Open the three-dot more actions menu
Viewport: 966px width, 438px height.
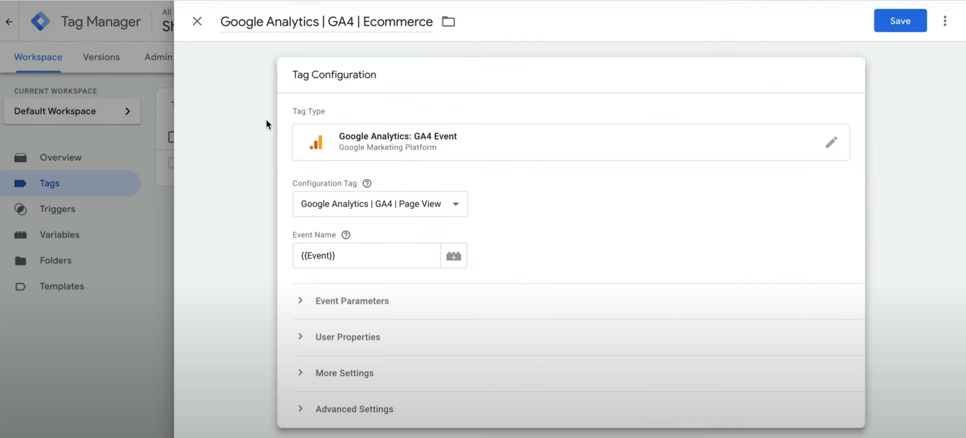pos(945,21)
